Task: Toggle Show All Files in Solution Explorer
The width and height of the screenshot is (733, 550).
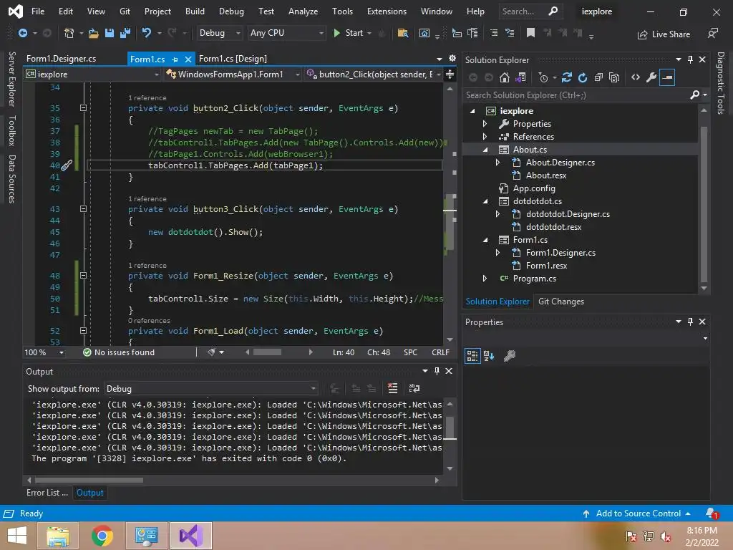Action: pos(614,77)
